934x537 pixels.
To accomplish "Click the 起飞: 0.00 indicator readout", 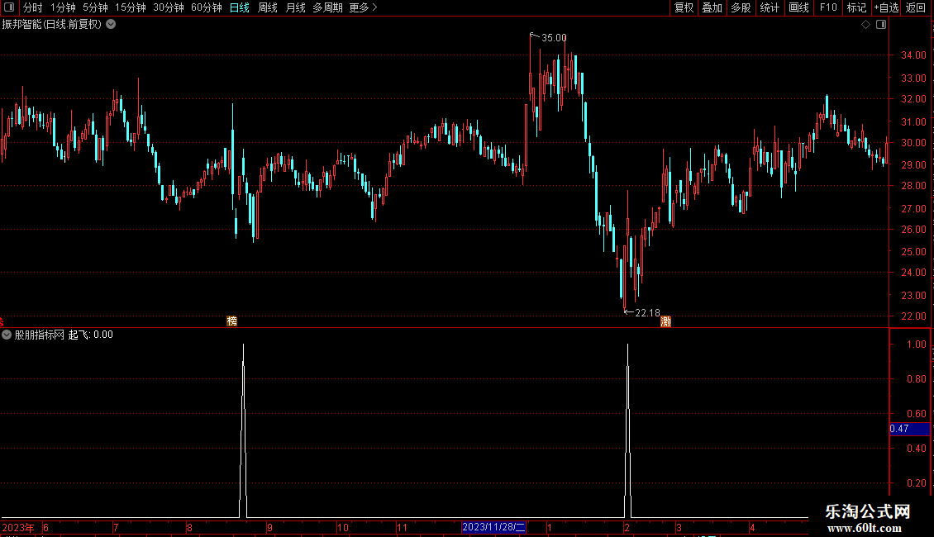I will pos(91,335).
